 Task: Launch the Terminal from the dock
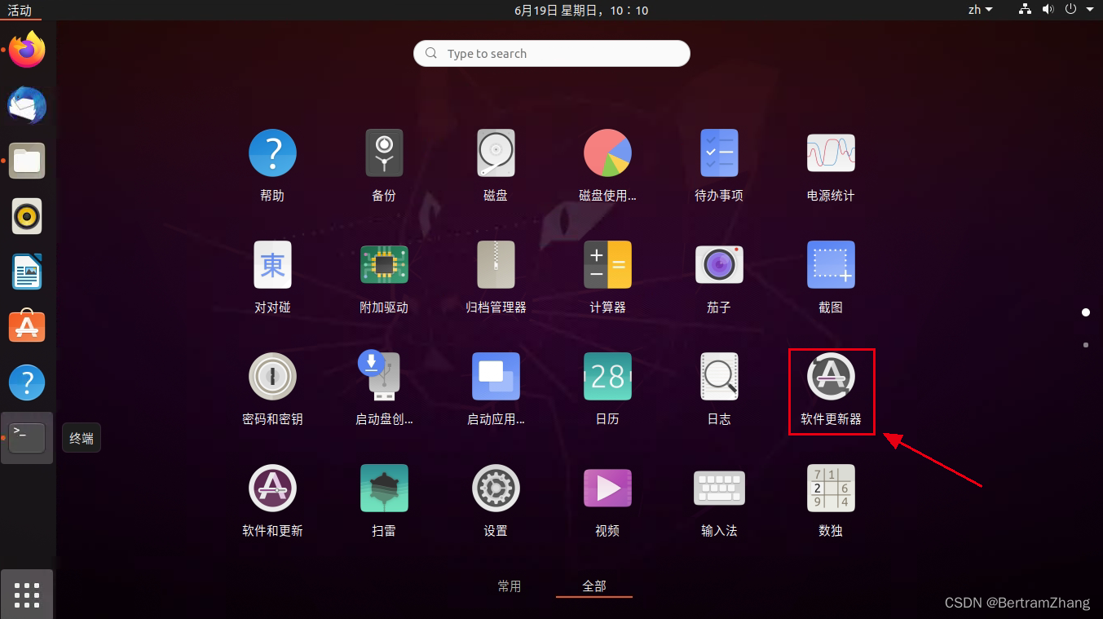click(27, 437)
